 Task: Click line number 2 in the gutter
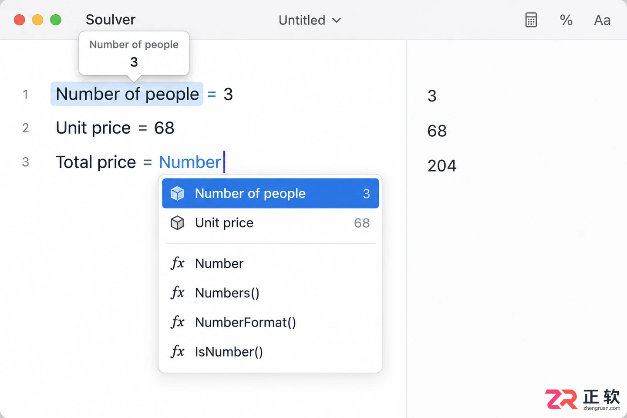[26, 128]
